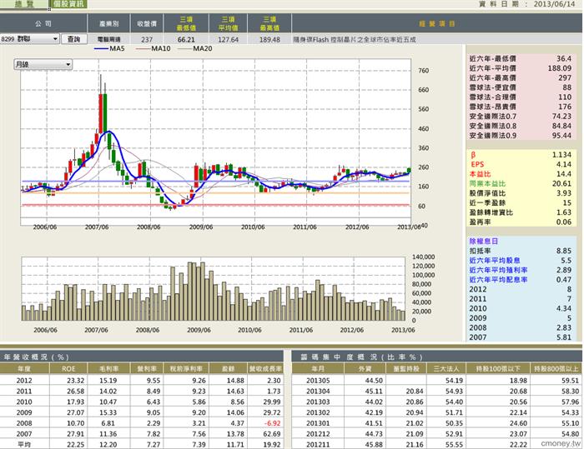Click 201212 value 54.80

pos(570,434)
